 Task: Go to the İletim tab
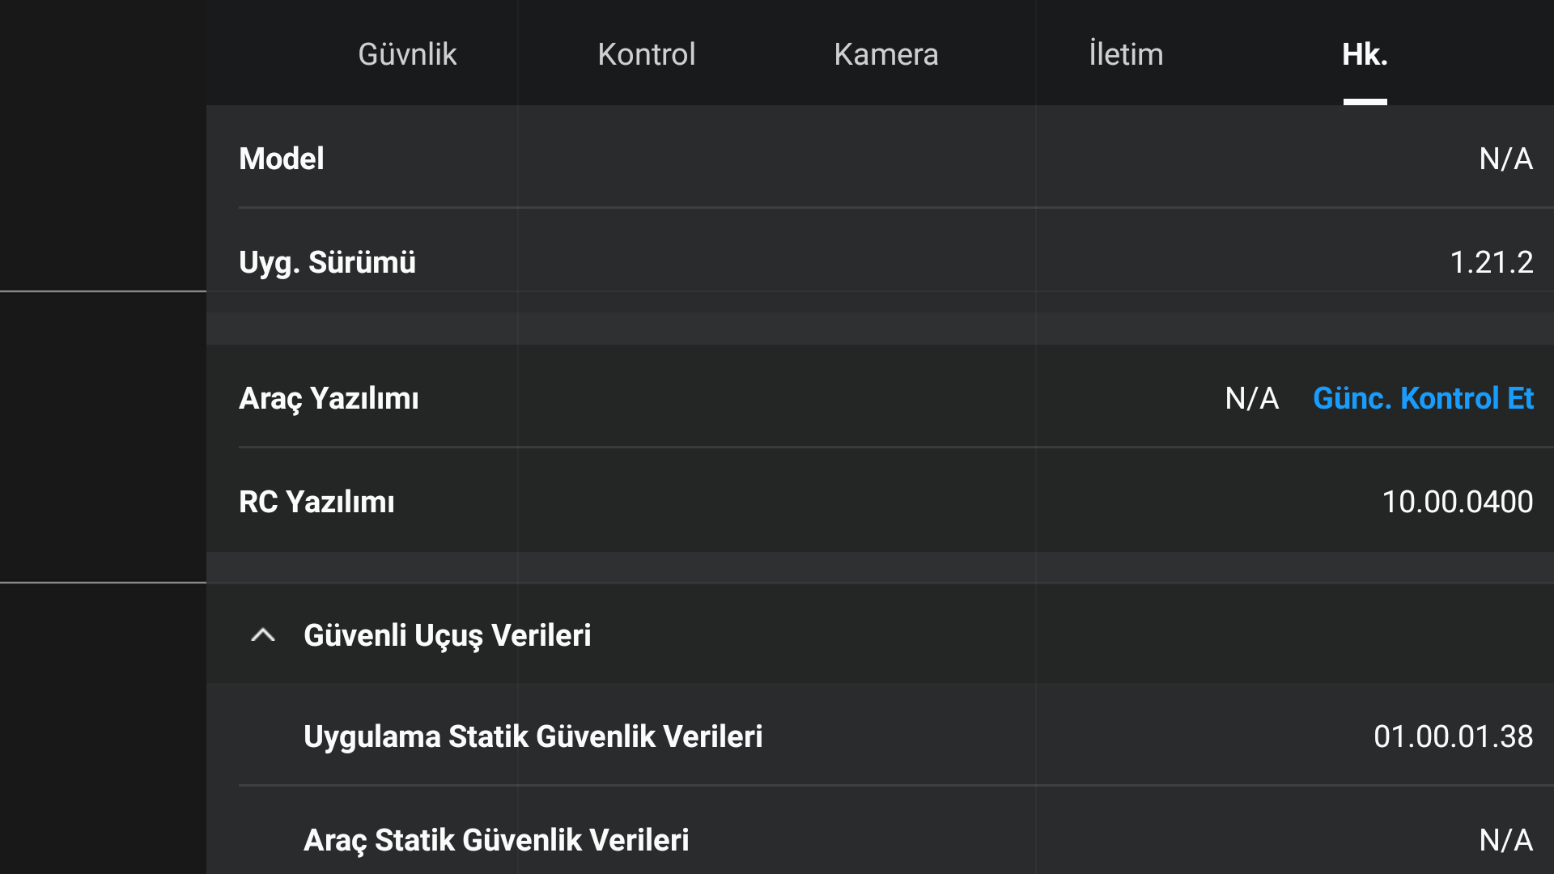pyautogui.click(x=1126, y=54)
